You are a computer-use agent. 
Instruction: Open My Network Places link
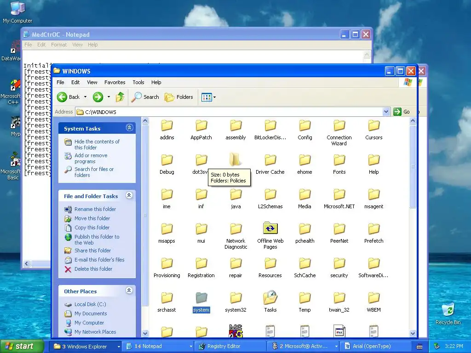click(x=95, y=332)
